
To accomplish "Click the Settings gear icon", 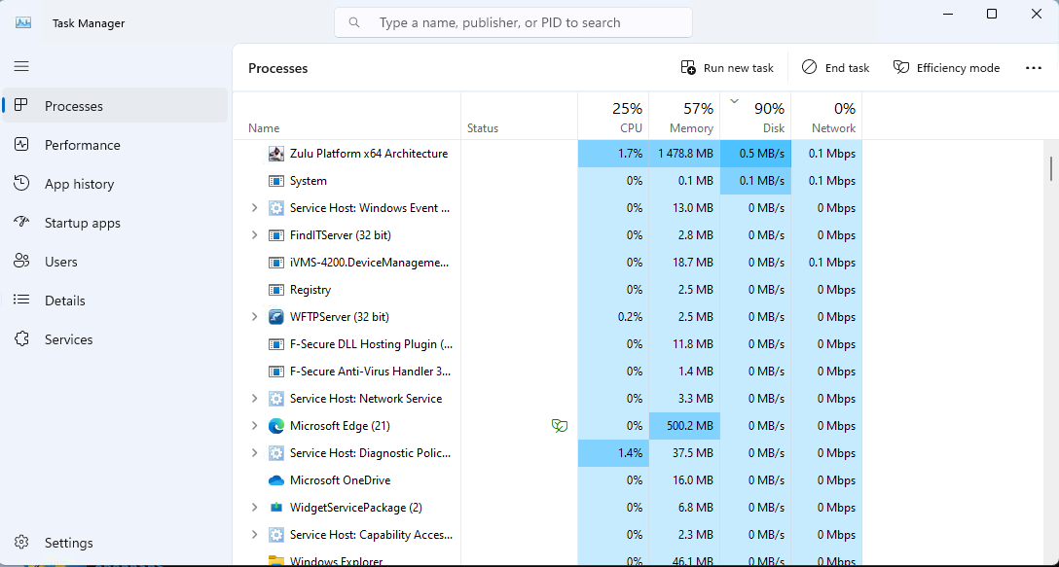I will [x=21, y=542].
